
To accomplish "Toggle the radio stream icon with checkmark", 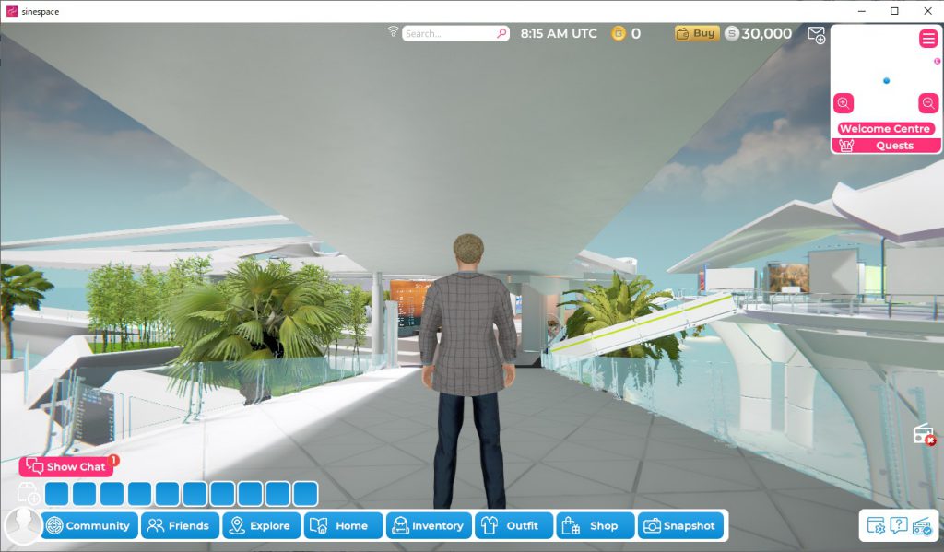I will click(921, 526).
